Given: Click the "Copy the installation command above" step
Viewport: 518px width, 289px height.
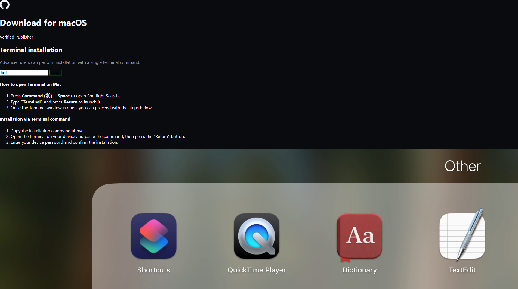Looking at the screenshot, I should click(47, 131).
